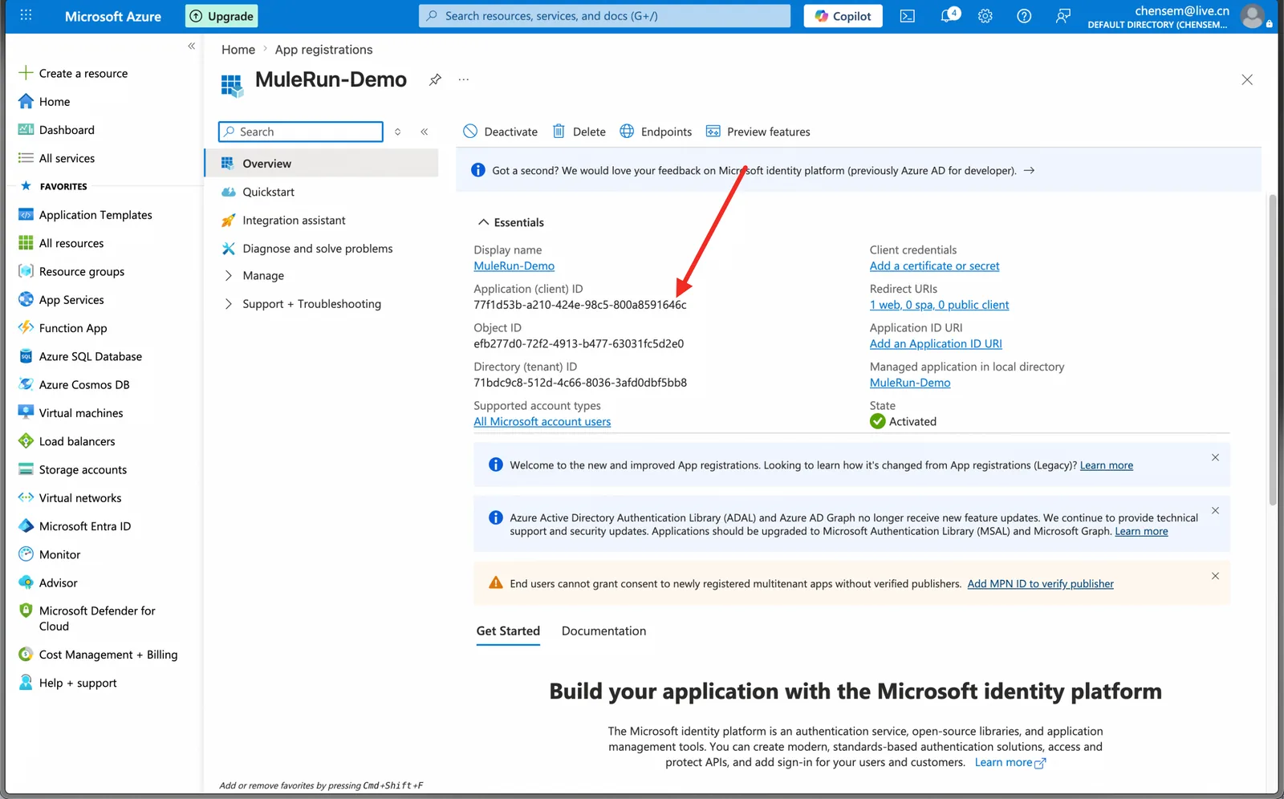Switch to the Get Started tab
This screenshot has height=799, width=1284.
[508, 631]
